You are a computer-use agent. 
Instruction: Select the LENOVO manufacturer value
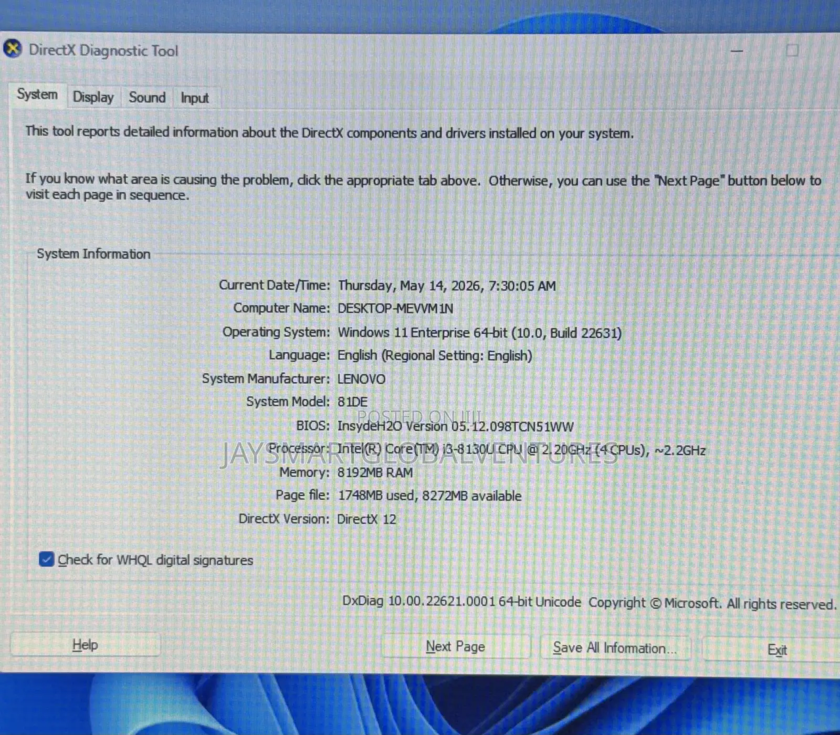click(361, 379)
